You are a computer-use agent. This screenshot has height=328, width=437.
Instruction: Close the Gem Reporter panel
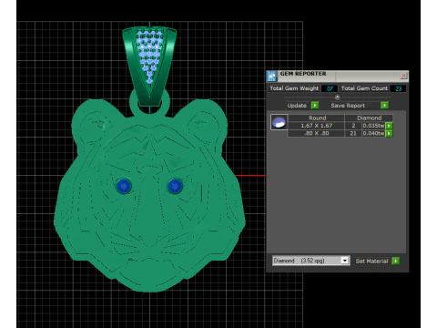(403, 76)
